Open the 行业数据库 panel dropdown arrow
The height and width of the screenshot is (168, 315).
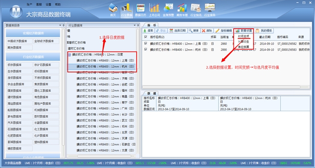coord(135,25)
